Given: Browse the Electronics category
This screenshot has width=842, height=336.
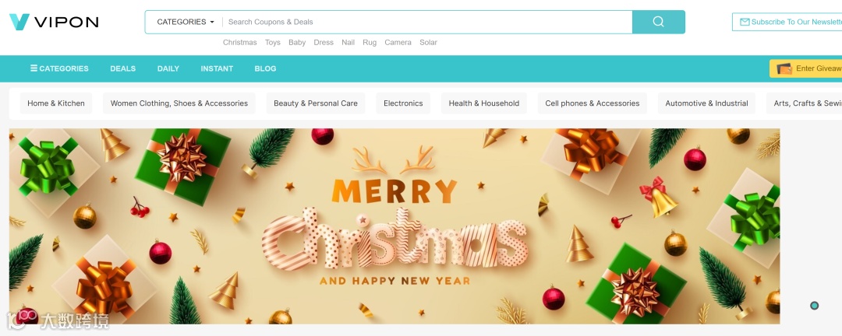Looking at the screenshot, I should (403, 103).
